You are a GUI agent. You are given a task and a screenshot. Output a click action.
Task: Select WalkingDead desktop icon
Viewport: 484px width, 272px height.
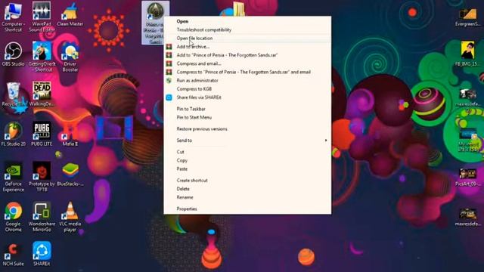click(42, 94)
